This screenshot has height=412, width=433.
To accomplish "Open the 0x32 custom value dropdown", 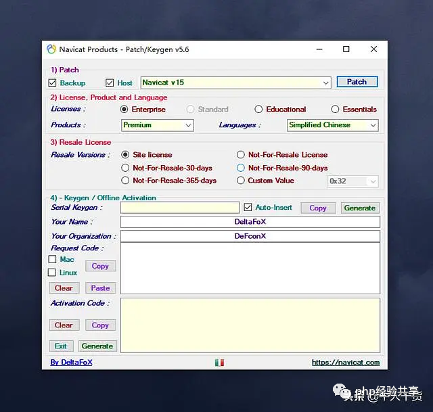I will pos(352,181).
